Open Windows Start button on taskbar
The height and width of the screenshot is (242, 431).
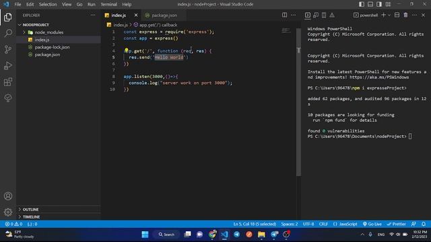[145, 235]
